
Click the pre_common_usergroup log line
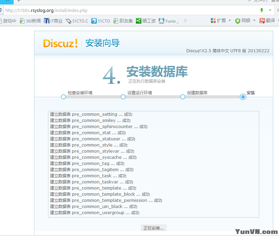pyautogui.click(x=95, y=213)
